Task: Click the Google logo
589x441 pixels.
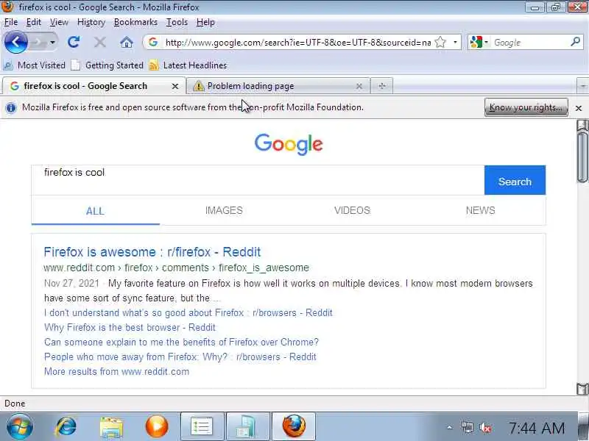Action: (289, 144)
